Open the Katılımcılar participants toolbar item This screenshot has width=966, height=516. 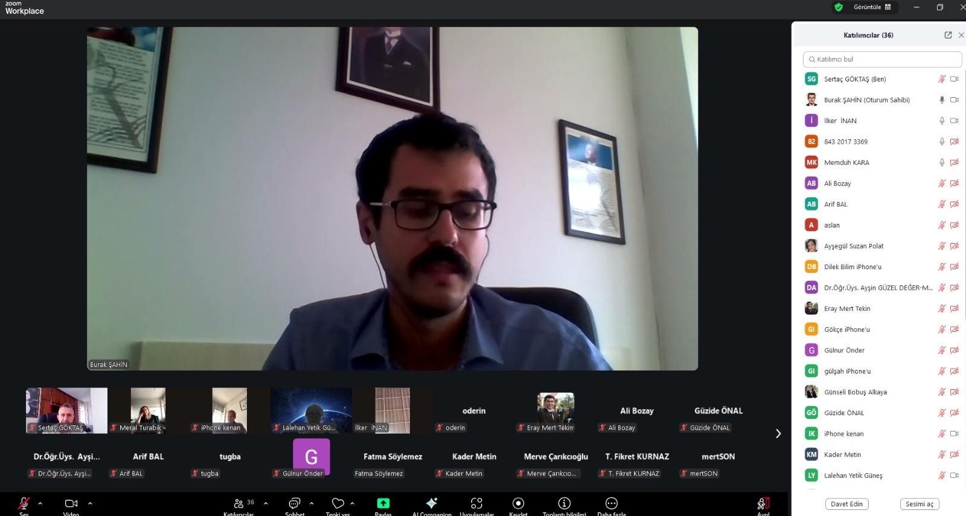239,503
